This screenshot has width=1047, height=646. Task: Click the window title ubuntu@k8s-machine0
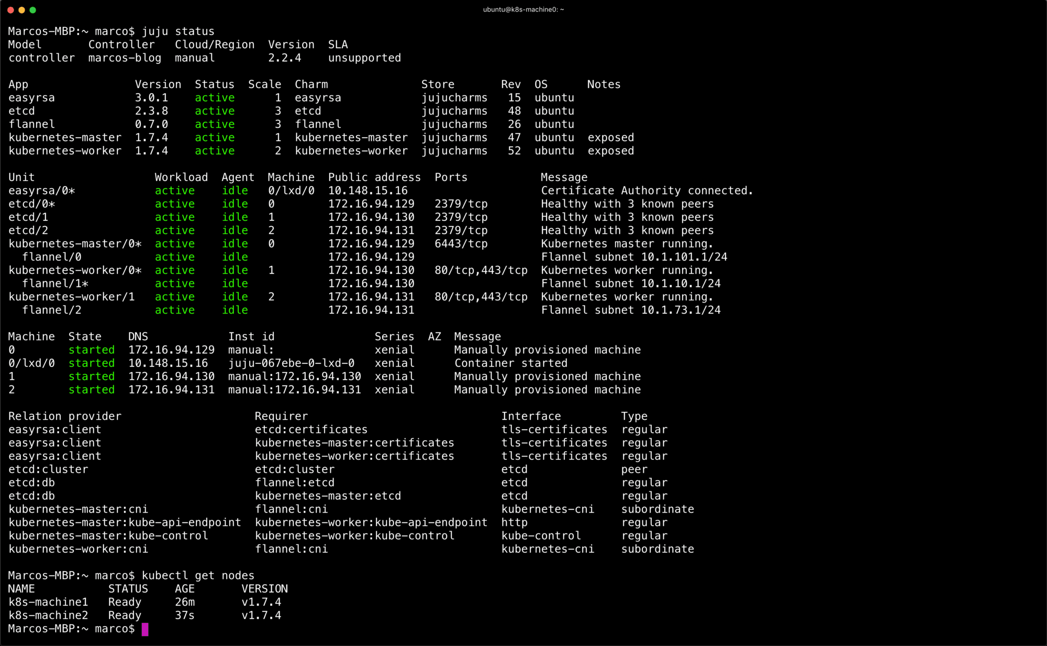[x=523, y=9]
